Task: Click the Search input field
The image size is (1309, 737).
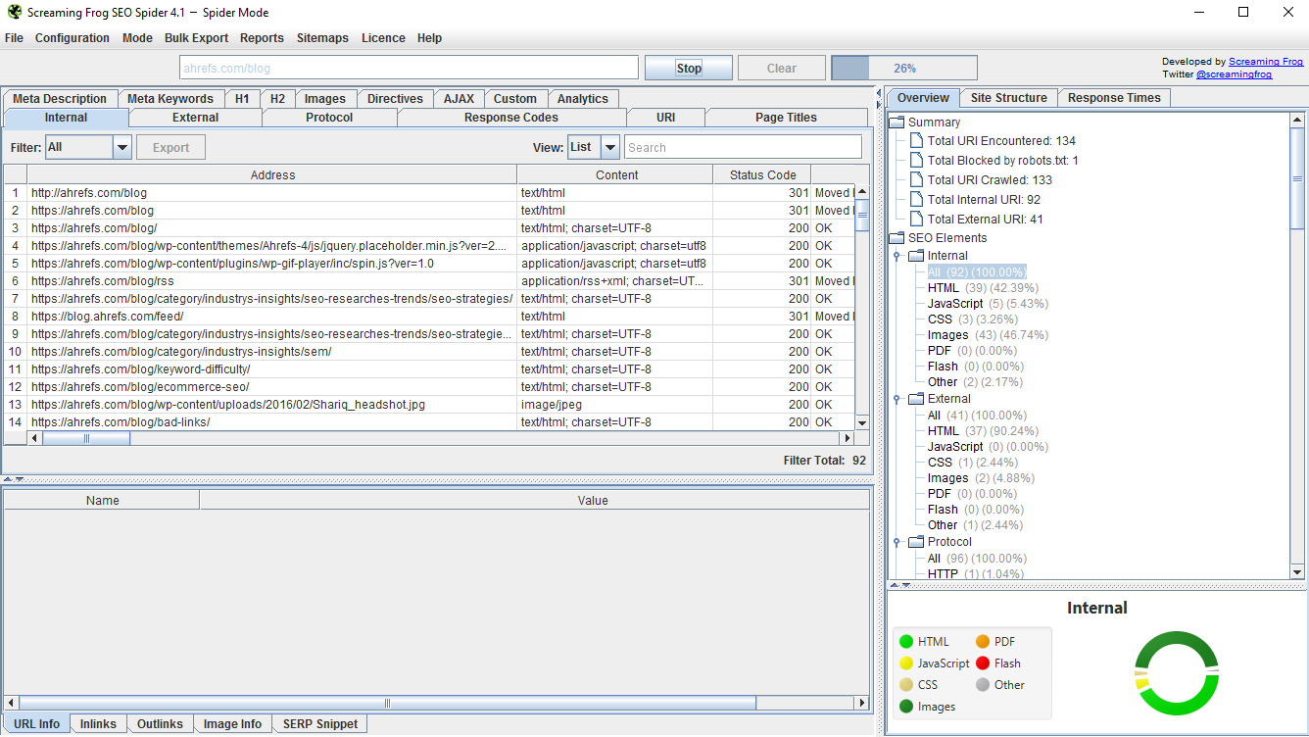Action: 744,147
